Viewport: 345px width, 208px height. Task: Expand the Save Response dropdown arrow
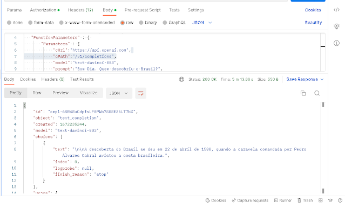click(322, 79)
